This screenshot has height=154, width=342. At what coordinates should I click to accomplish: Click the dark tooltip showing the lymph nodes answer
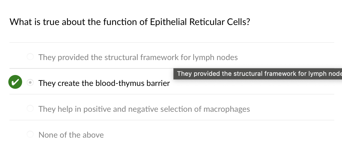click(x=258, y=74)
